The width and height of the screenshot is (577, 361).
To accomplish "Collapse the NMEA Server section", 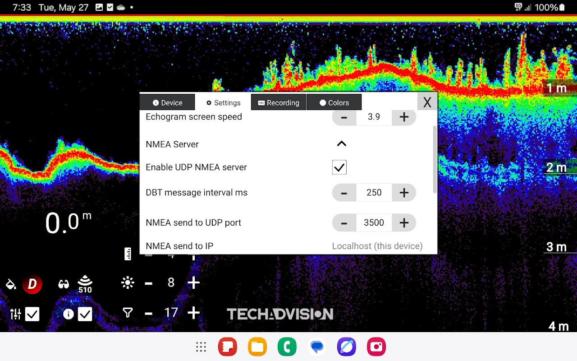I will pyautogui.click(x=342, y=144).
